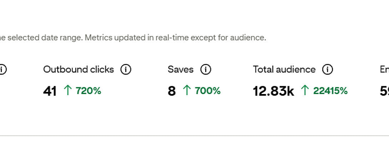
Task: Open the Saves info tooltip icon
Action: (x=206, y=69)
